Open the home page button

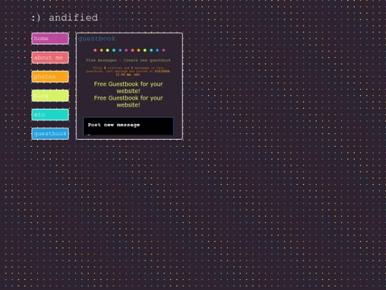pyautogui.click(x=50, y=39)
